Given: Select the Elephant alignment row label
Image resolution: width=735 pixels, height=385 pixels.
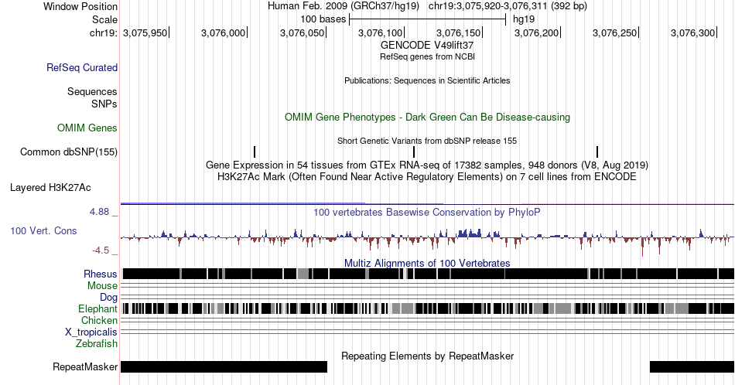Looking at the screenshot, I should coord(97,308).
